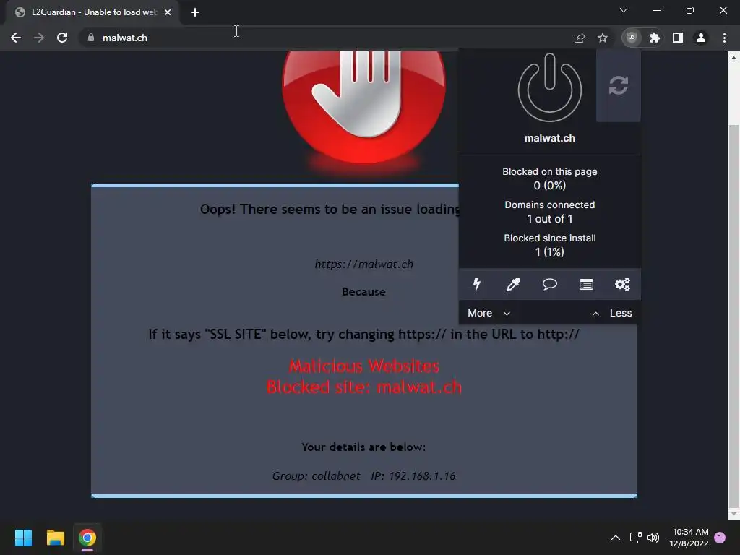Click the "Your details are below:" text
This screenshot has height=555, width=740.
364,447
